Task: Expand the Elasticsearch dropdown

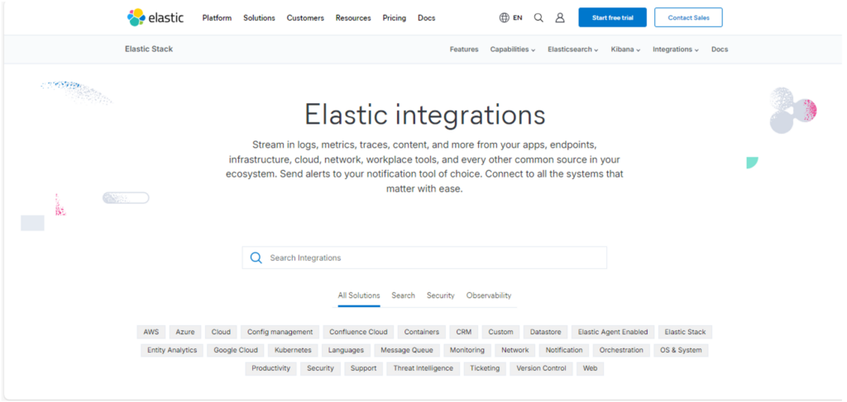Action: point(573,49)
